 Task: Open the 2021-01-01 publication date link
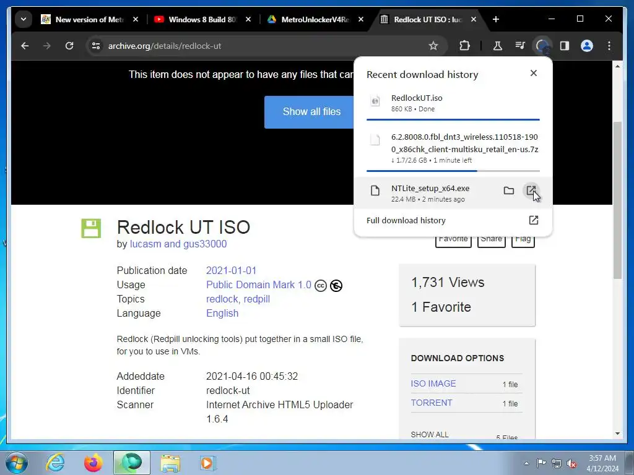coord(232,271)
